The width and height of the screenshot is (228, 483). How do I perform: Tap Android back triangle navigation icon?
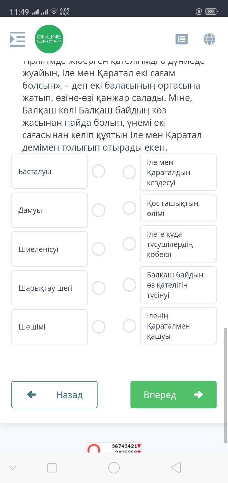point(176,467)
